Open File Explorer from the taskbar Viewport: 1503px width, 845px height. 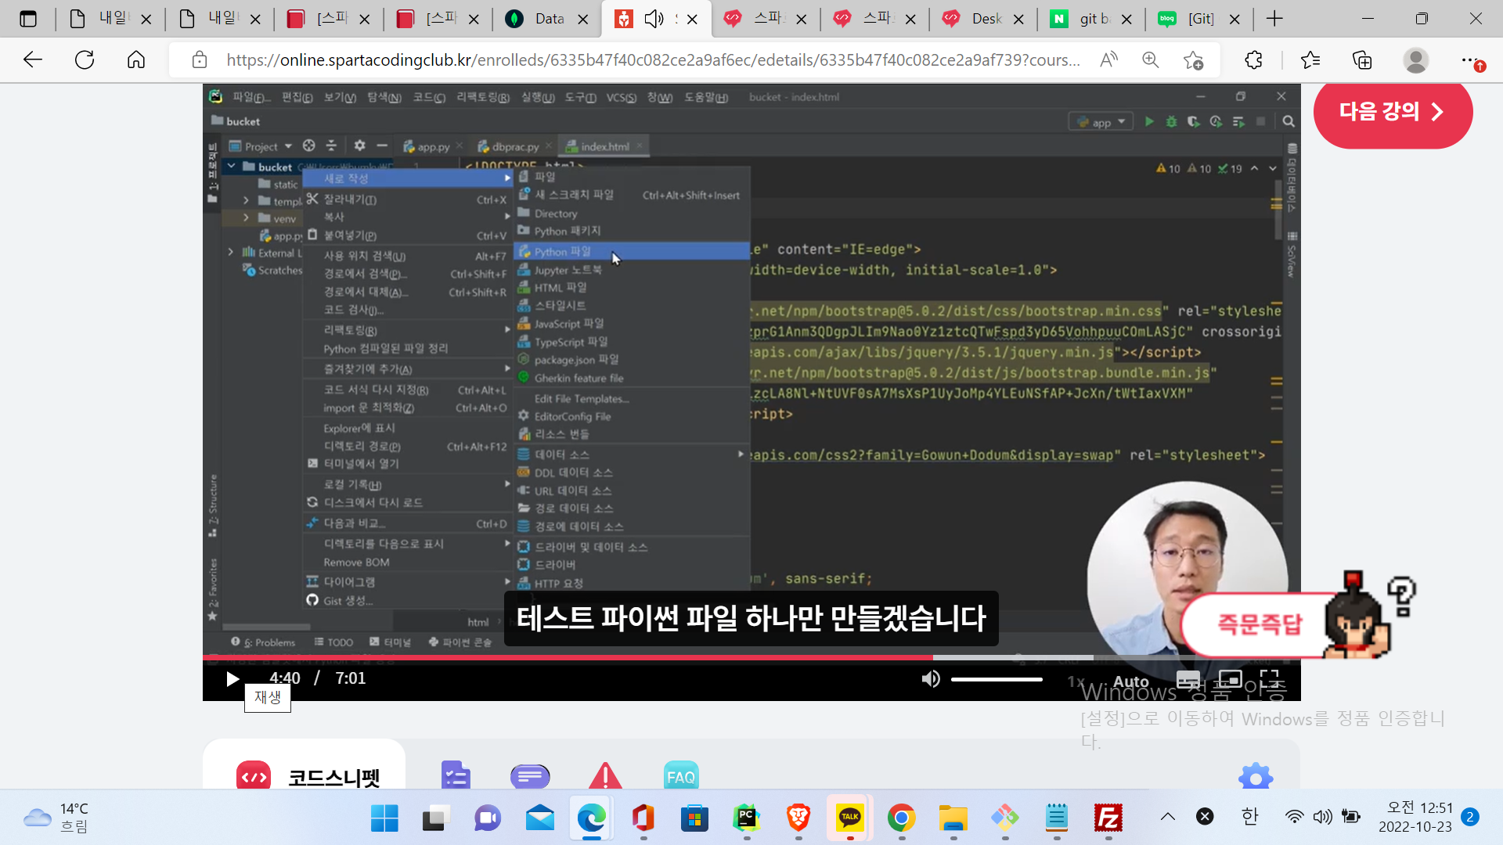953,818
